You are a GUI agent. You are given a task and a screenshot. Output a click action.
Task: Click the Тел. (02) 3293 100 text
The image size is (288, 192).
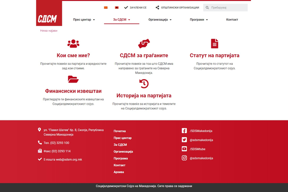(x=56, y=143)
